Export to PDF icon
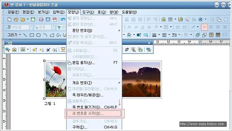232x131 pixels. coord(54,19)
